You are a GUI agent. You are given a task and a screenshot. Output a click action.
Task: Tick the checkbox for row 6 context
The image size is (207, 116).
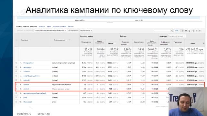click(x=16, y=84)
